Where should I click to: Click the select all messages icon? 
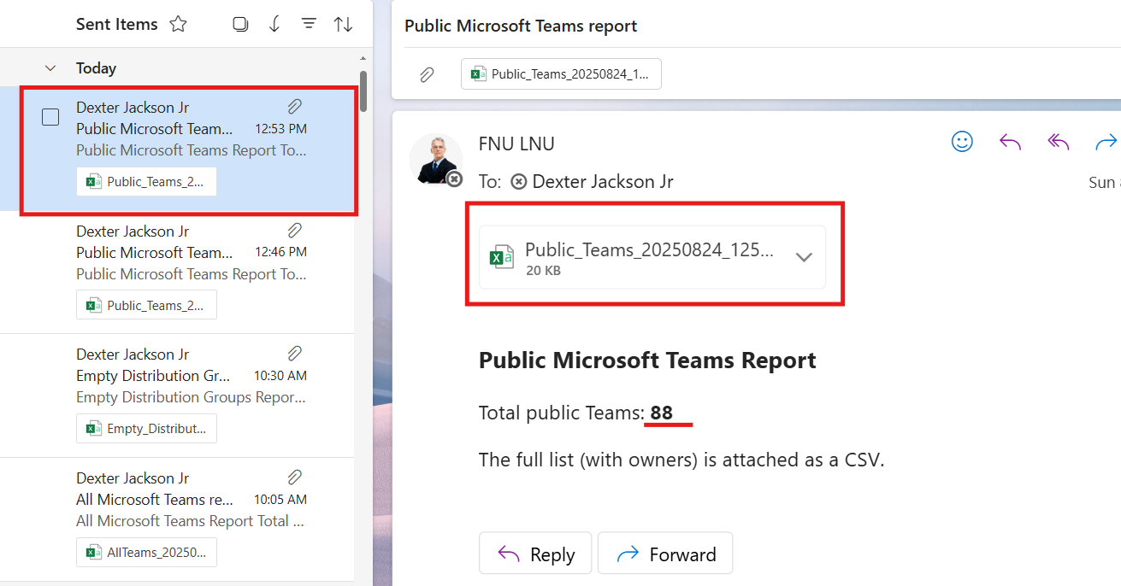240,25
